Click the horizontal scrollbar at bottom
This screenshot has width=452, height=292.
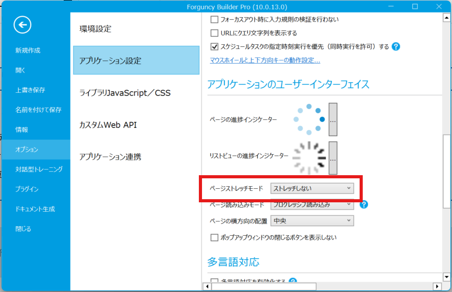tap(261, 286)
